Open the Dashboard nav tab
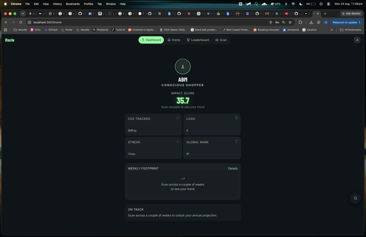The image size is (366, 237). (151, 40)
